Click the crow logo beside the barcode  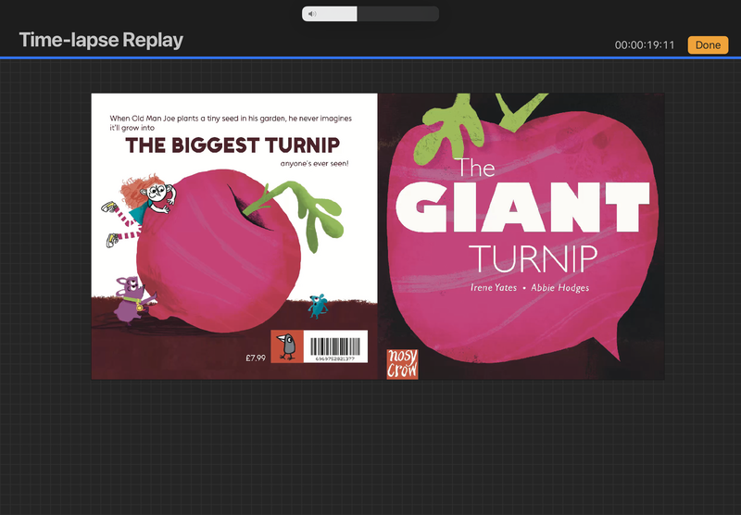click(x=287, y=345)
